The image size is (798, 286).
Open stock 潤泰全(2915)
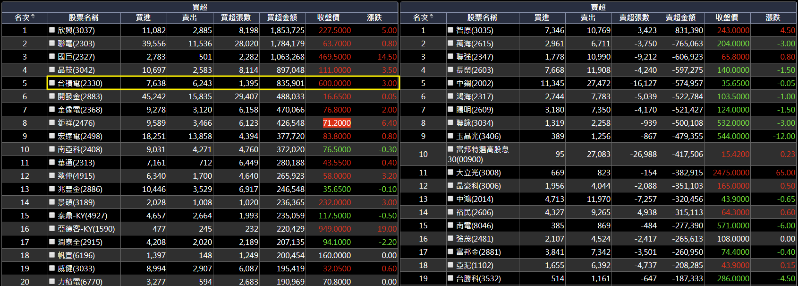80,242
